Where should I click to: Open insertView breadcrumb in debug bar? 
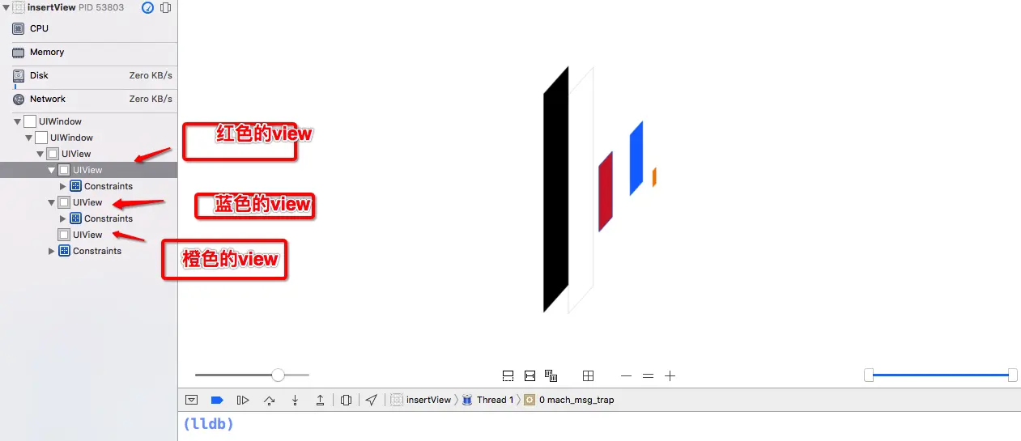point(420,400)
